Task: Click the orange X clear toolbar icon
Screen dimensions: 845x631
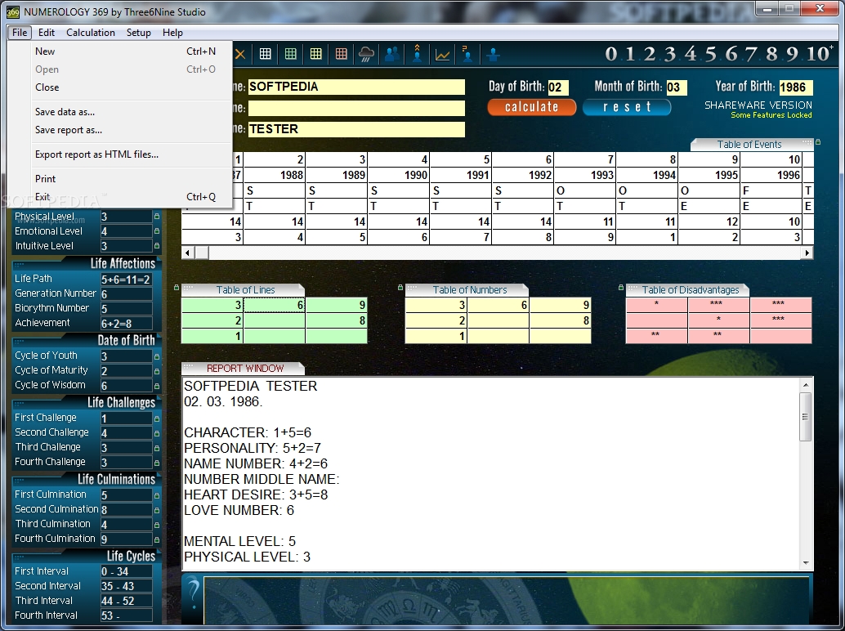Action: (240, 54)
